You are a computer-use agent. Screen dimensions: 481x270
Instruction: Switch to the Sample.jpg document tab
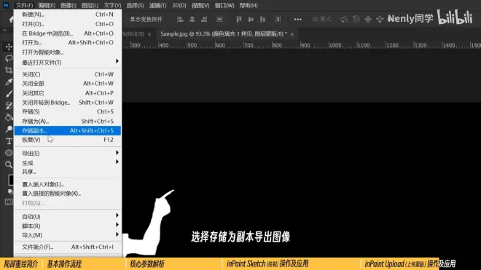point(224,34)
